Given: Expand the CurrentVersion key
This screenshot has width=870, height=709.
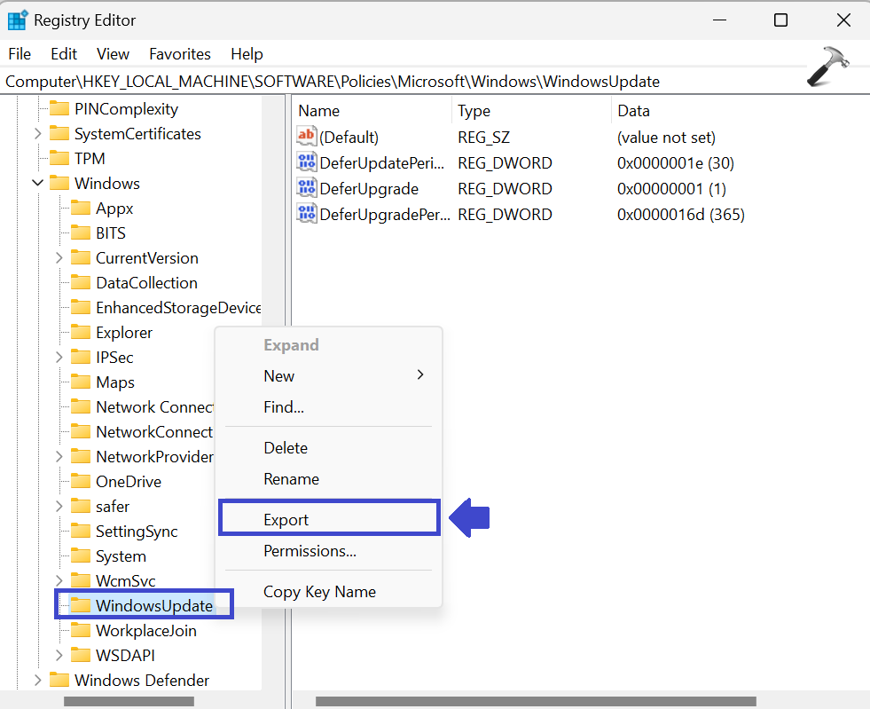Looking at the screenshot, I should coord(59,258).
